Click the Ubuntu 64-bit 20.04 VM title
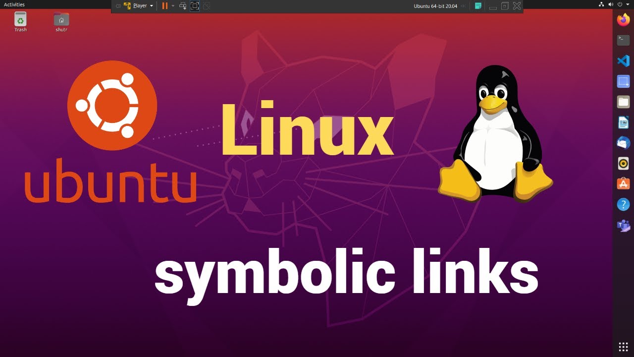Image resolution: width=634 pixels, height=357 pixels. (x=435, y=6)
